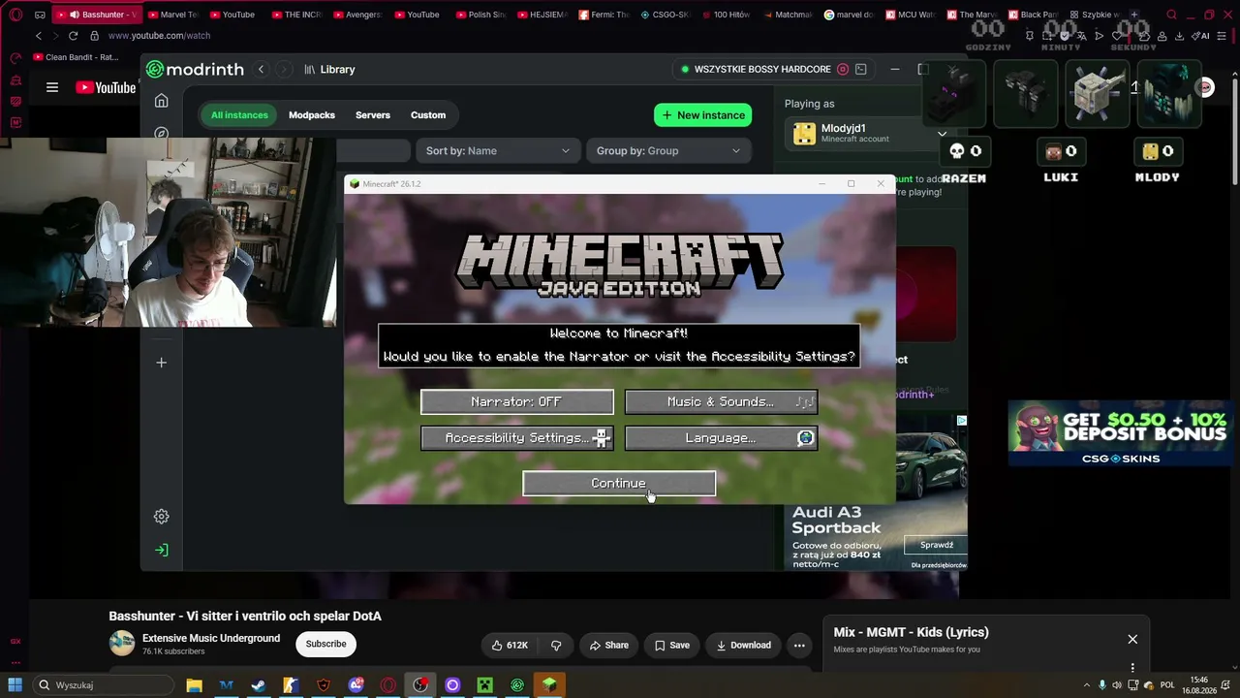1240x698 pixels.
Task: Save the video to a playlist
Action: (672, 646)
